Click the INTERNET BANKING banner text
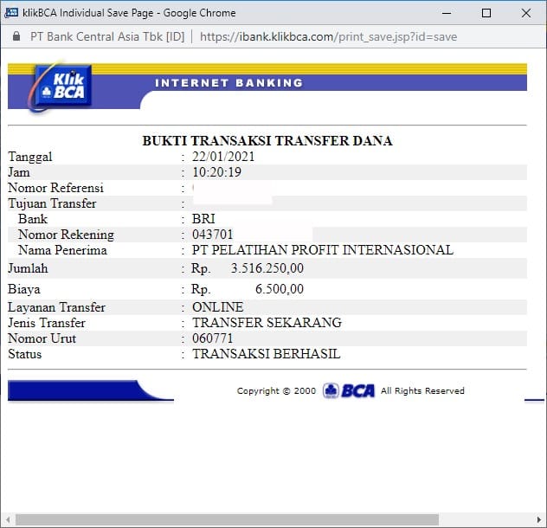 228,83
